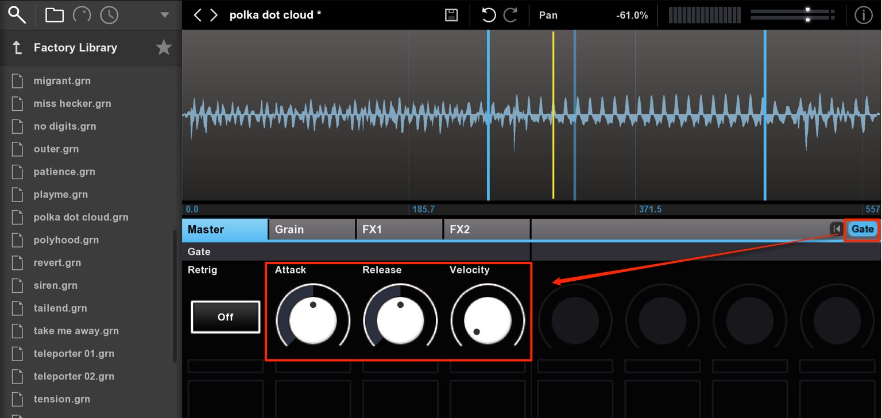Switch to the FX1 tab
Screen dimensions: 882x418
point(399,229)
